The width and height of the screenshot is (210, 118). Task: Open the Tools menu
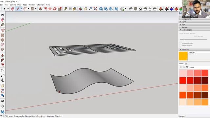tap(25, 5)
